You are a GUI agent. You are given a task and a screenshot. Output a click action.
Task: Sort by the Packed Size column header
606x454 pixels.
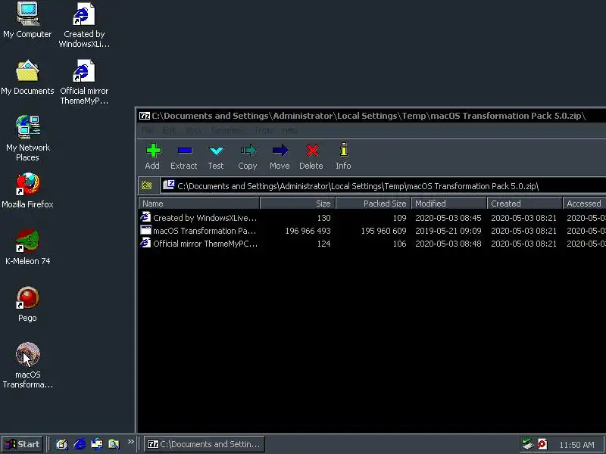pos(373,204)
